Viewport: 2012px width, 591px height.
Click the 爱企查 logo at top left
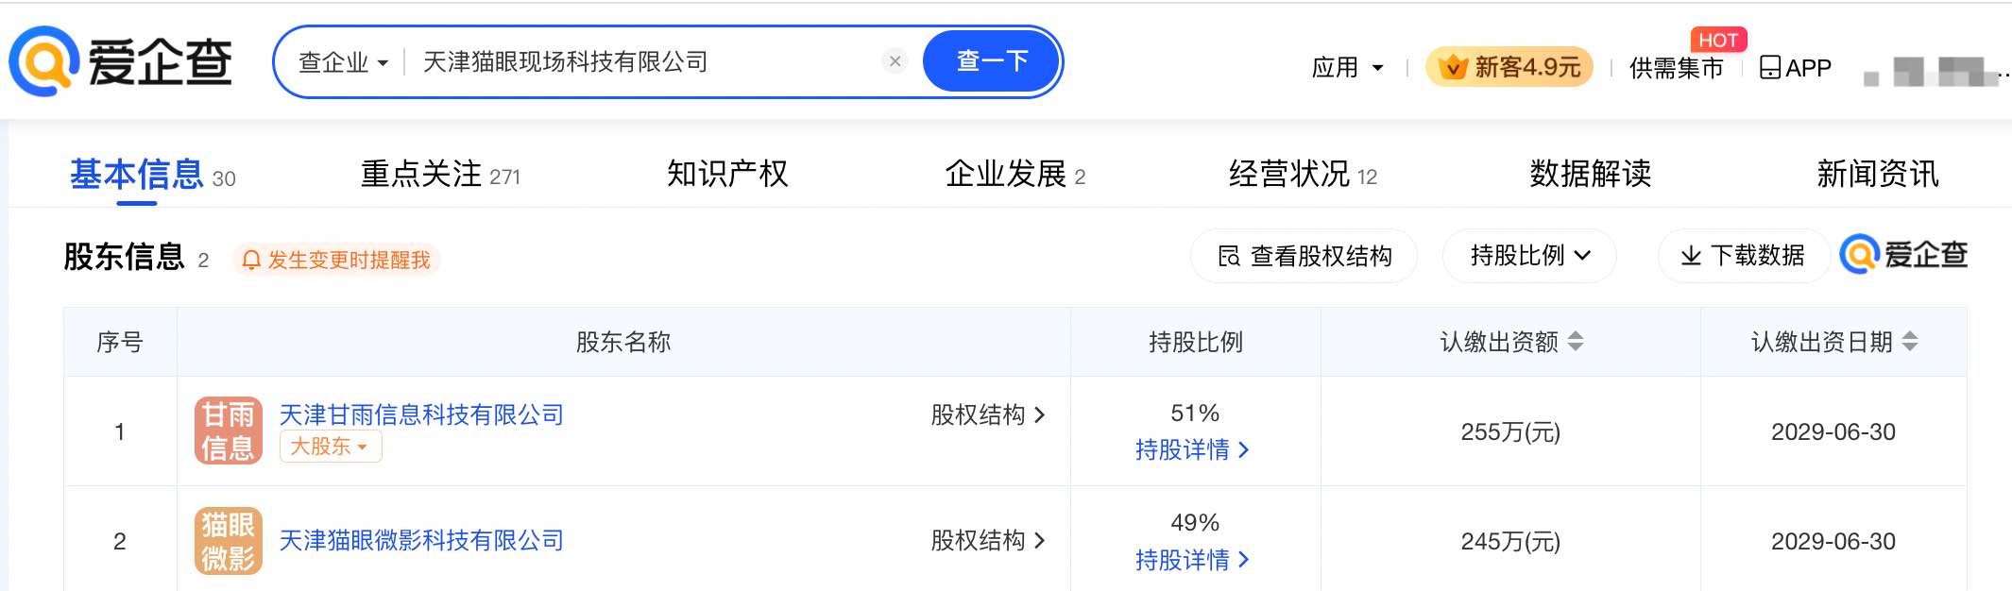[x=123, y=60]
